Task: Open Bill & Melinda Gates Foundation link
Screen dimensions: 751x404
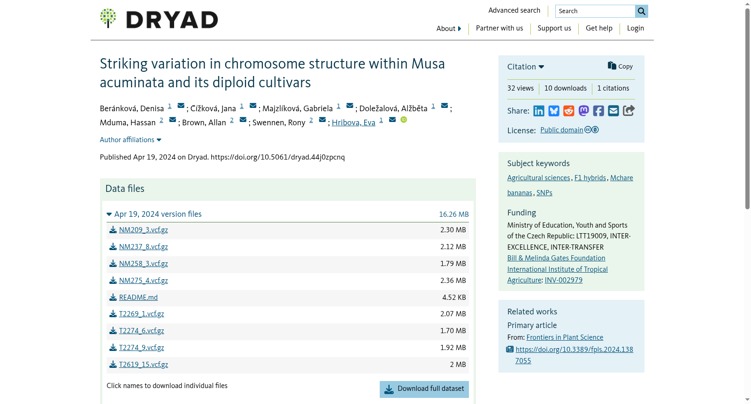Action: tap(556, 258)
